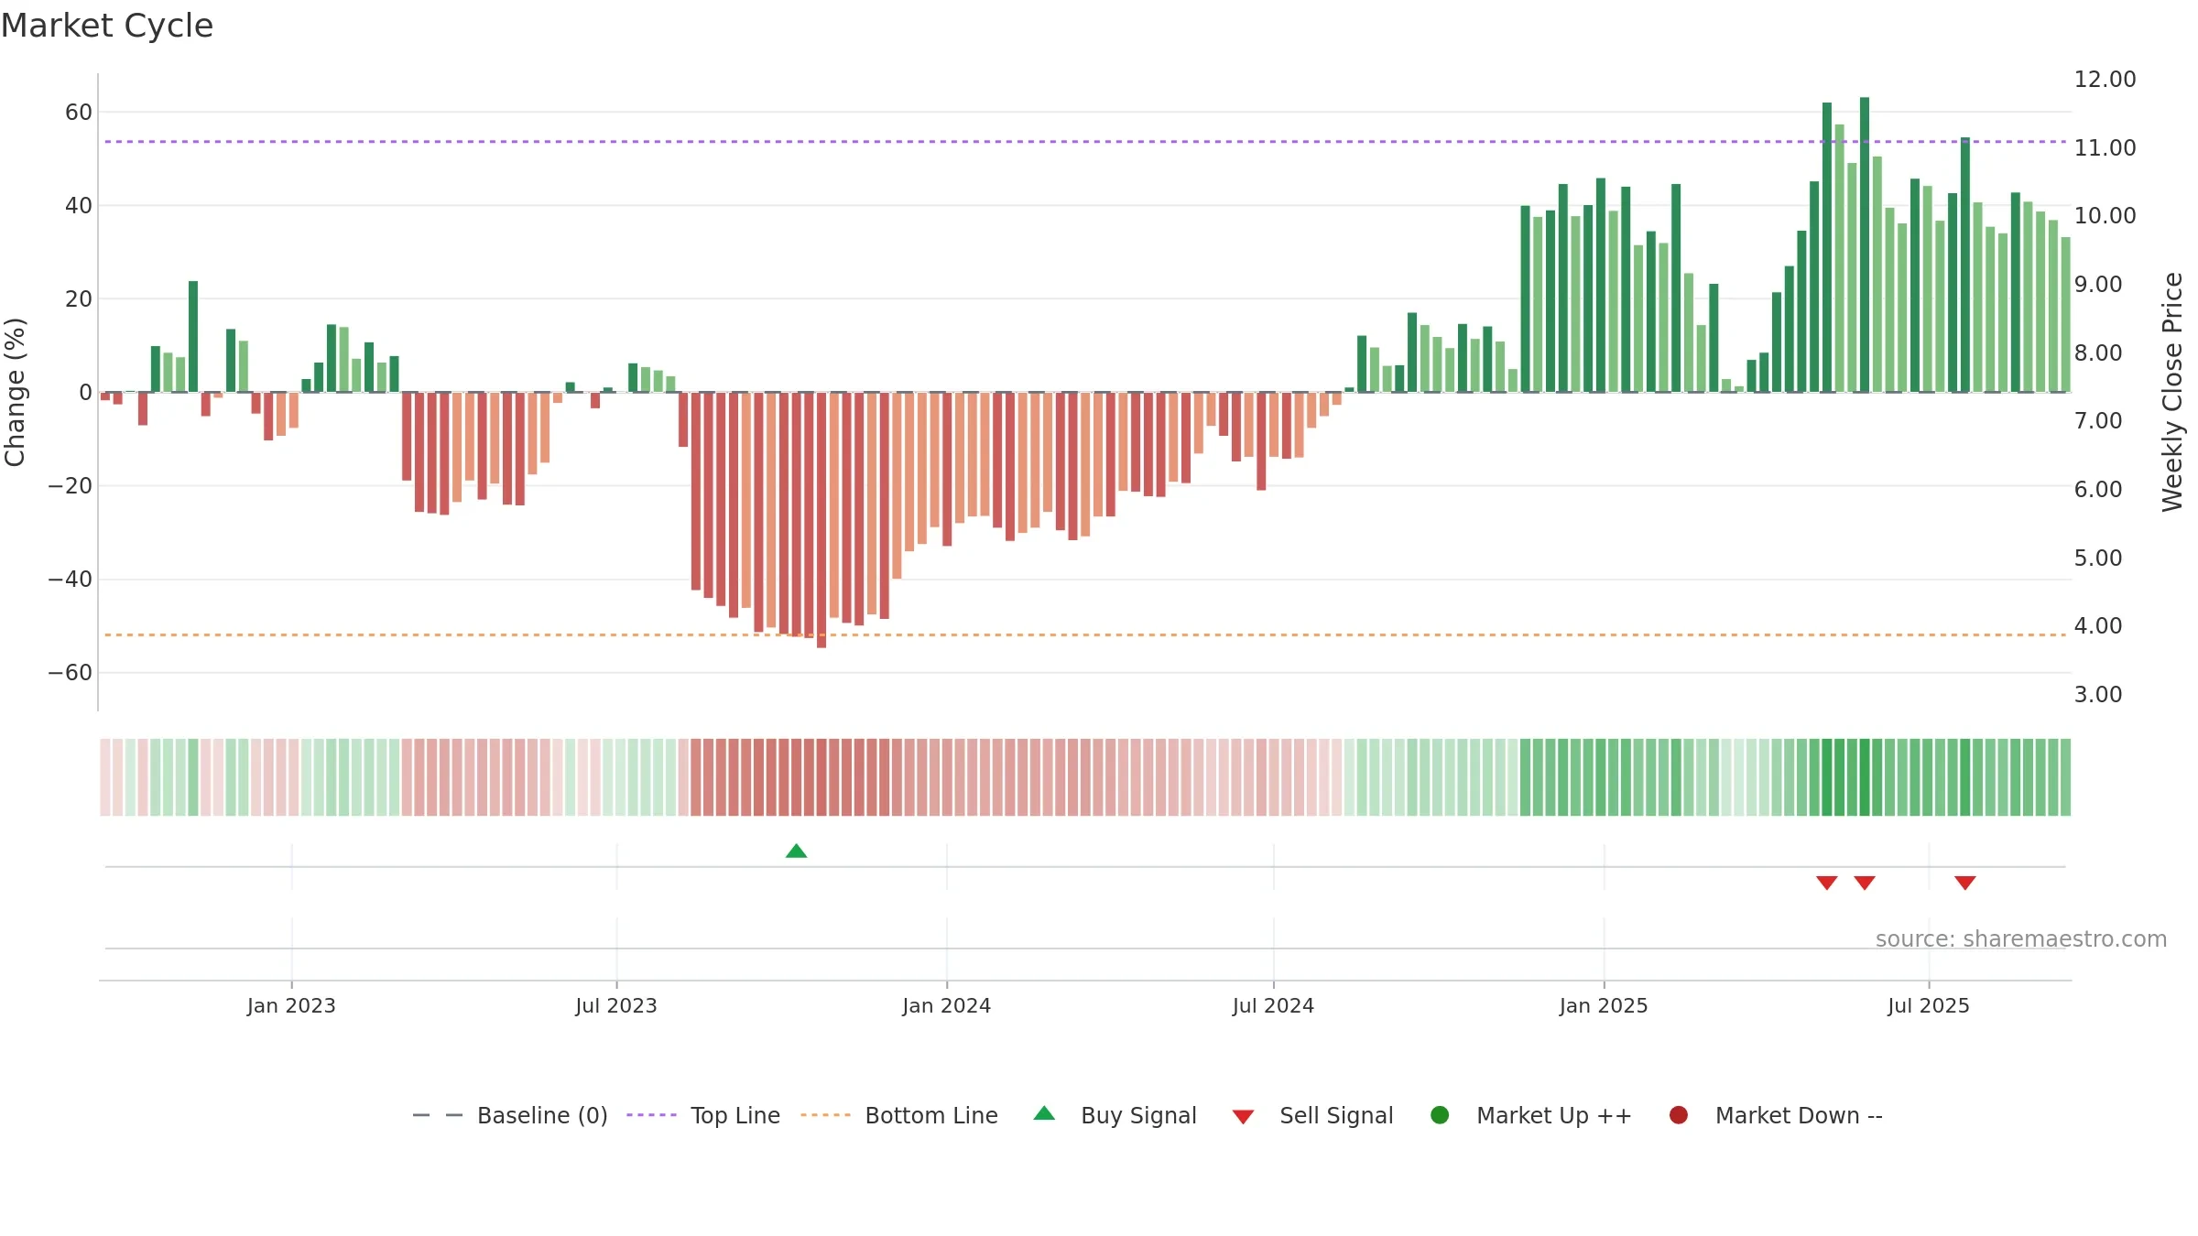Click the Jan 2024 axis label
The width and height of the screenshot is (2198, 1236).
coord(946,1005)
